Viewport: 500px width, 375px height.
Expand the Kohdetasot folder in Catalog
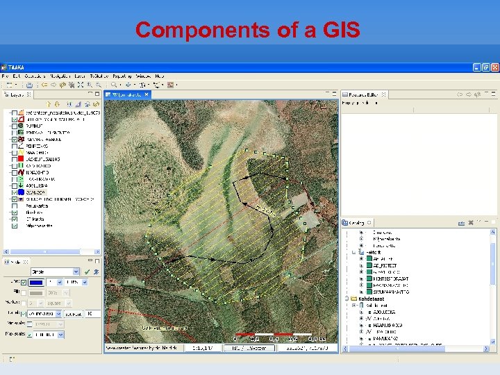click(346, 299)
